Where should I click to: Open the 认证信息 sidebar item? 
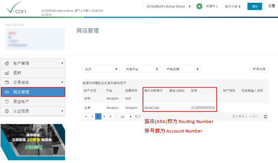(x=33, y=111)
